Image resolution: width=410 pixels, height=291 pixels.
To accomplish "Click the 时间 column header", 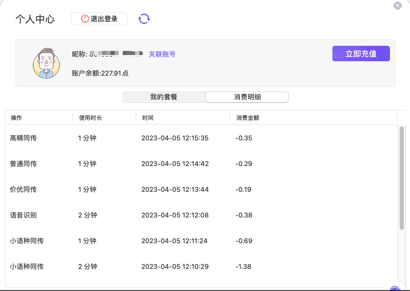I will (148, 118).
